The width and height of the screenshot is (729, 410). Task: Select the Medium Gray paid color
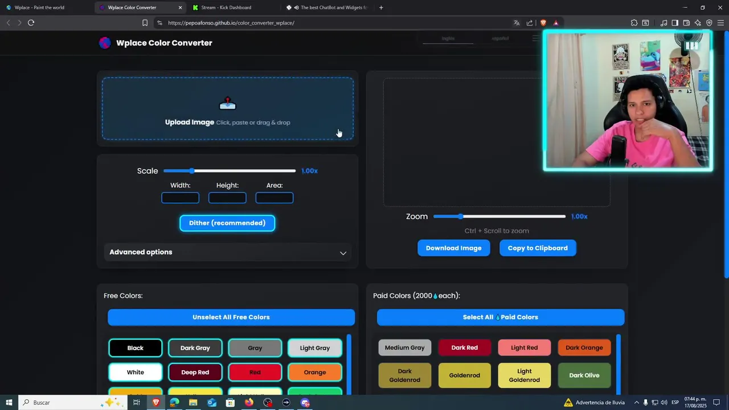click(x=405, y=348)
